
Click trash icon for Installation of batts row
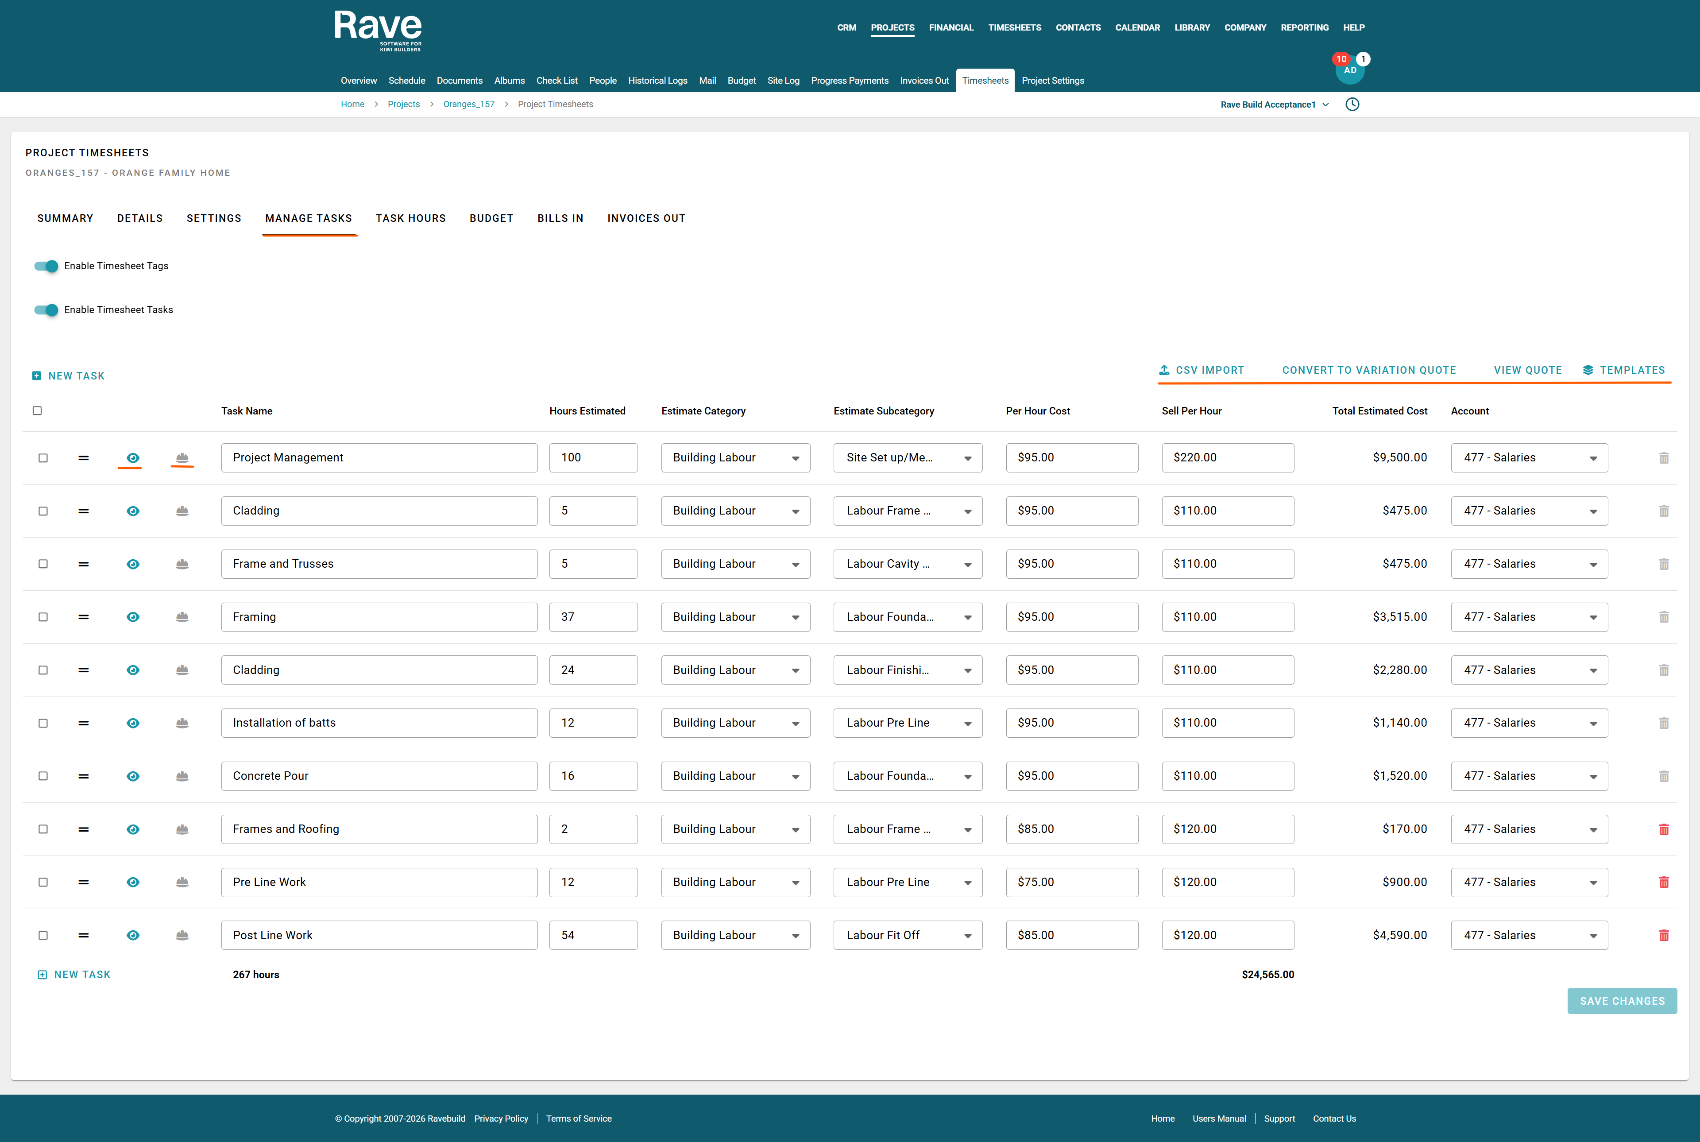1664,723
